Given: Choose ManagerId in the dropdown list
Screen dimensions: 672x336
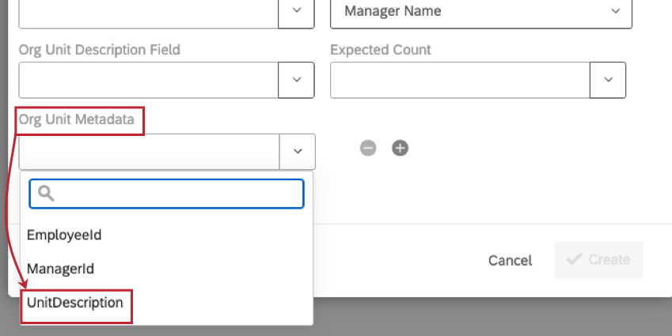Looking at the screenshot, I should click(61, 269).
